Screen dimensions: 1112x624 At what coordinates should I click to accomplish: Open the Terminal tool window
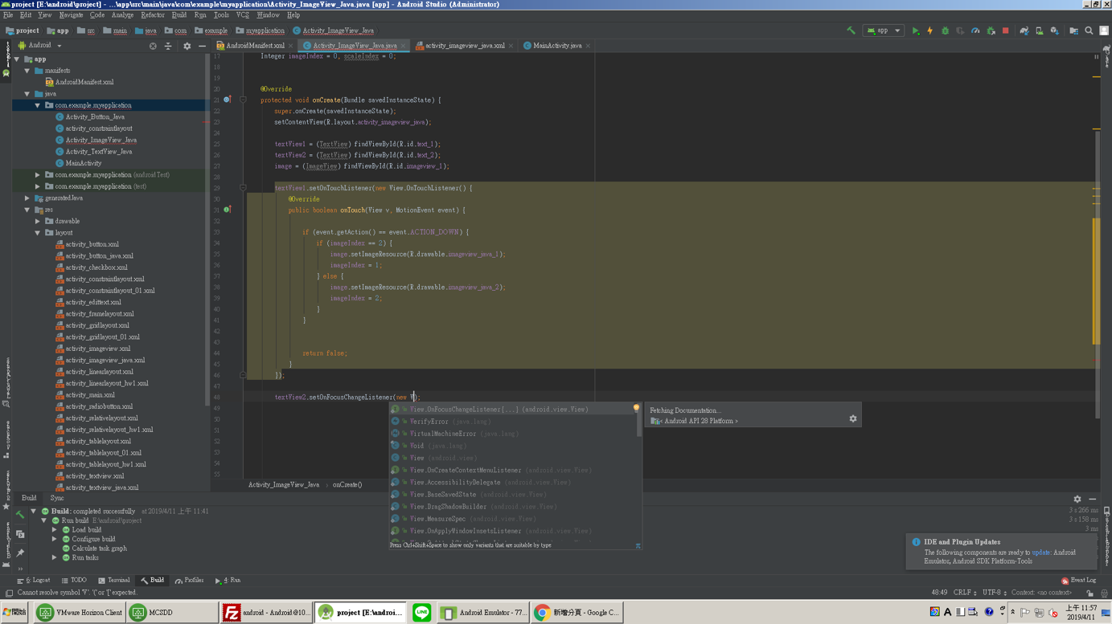113,580
